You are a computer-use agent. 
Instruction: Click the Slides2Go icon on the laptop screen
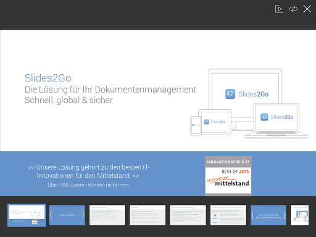264,117
